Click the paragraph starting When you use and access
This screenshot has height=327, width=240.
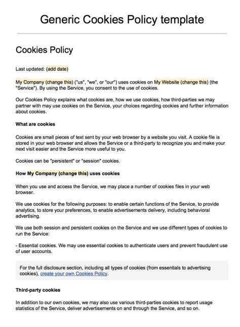click(113, 190)
